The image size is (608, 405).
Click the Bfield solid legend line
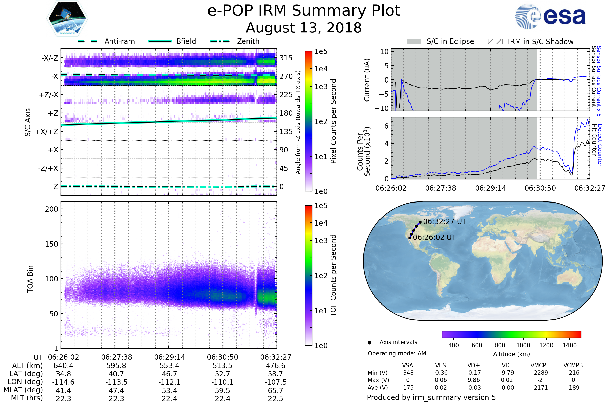pos(160,41)
